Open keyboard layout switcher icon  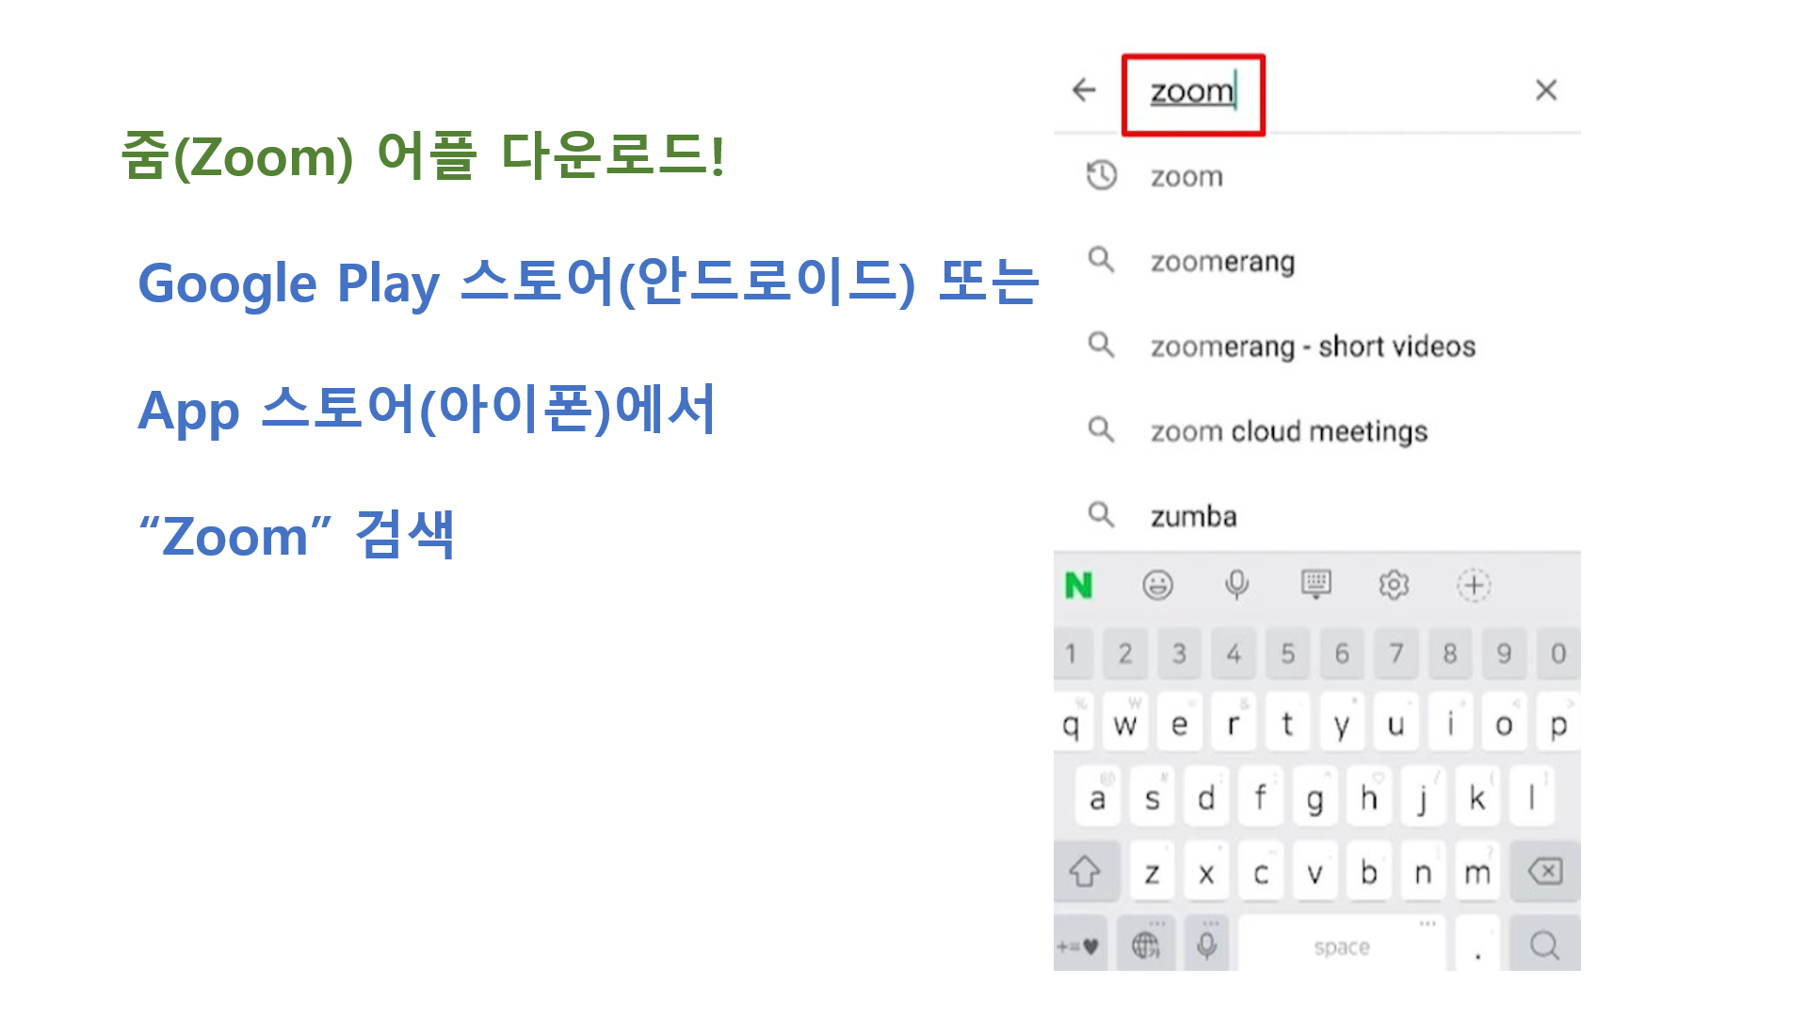click(1316, 586)
